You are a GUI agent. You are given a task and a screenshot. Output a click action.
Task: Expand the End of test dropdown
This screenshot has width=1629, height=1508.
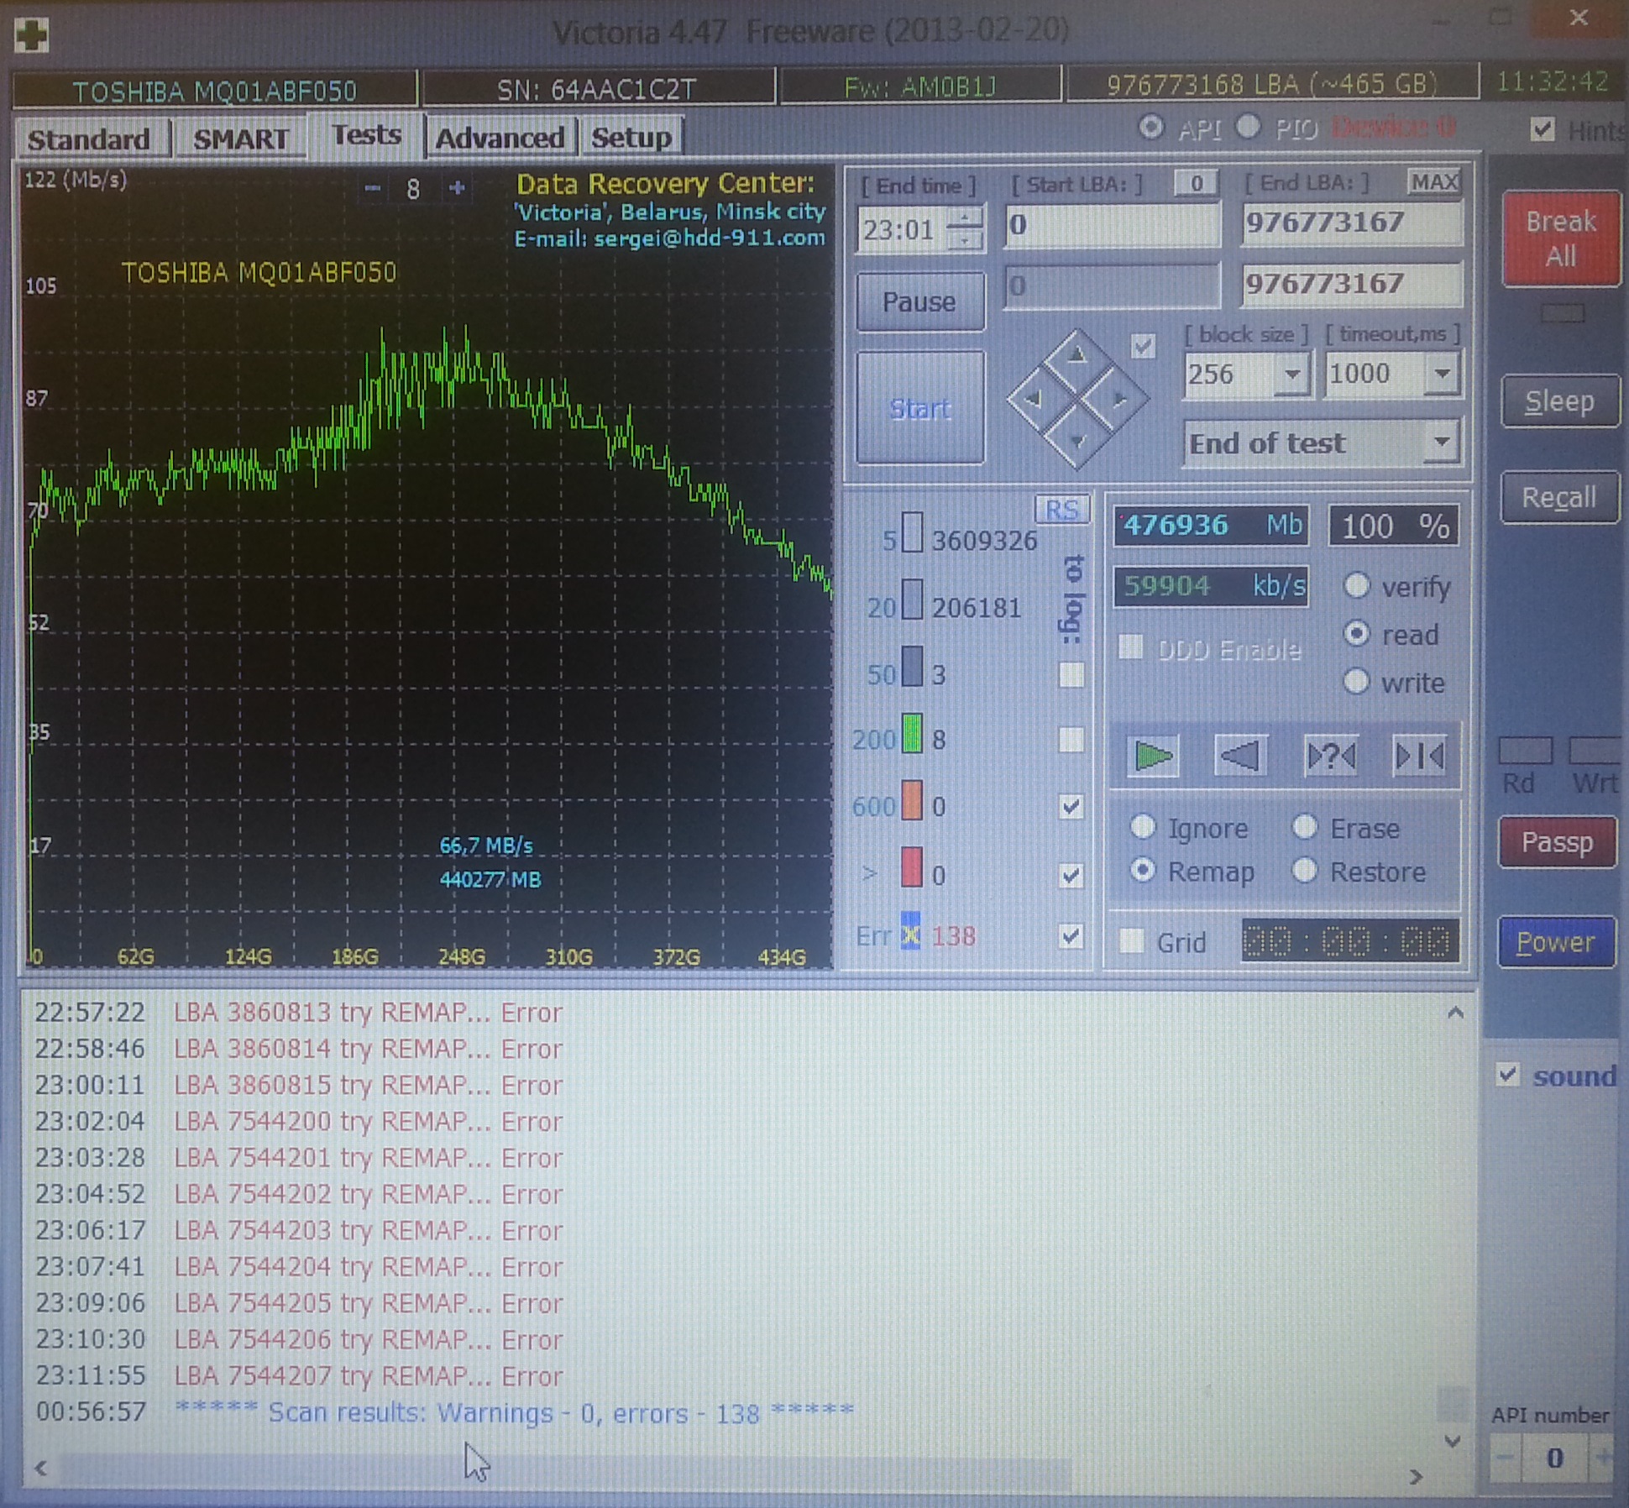click(x=1442, y=442)
